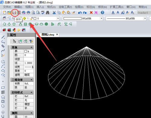Click the Materials colored cubes icon
This screenshot has width=151, height=118.
pos(14,30)
